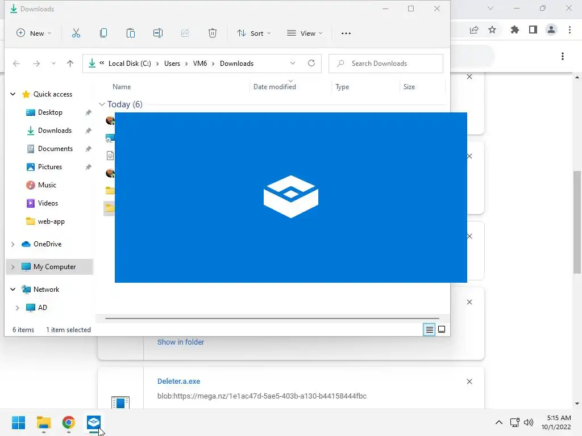Expand the AD network node
The width and height of the screenshot is (582, 436).
pos(17,307)
